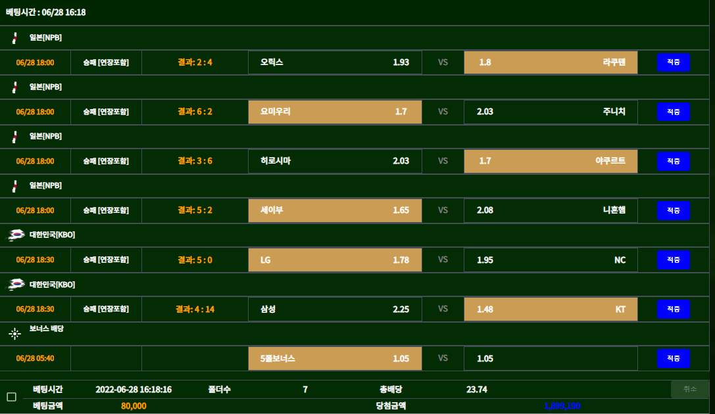The height and width of the screenshot is (414, 715).
Task: Click the 삼성 2.25 odds cell
Action: pyautogui.click(x=335, y=309)
